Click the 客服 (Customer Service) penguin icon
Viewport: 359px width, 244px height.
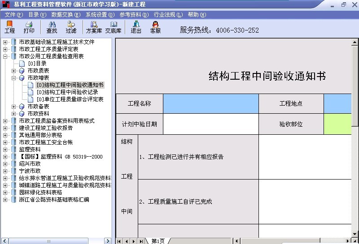click(155, 27)
